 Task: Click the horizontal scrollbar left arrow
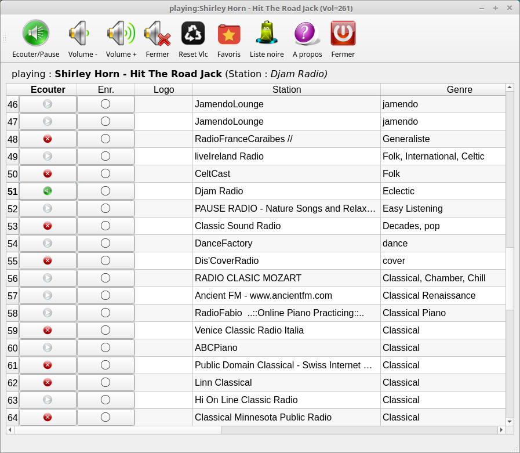pos(10,430)
